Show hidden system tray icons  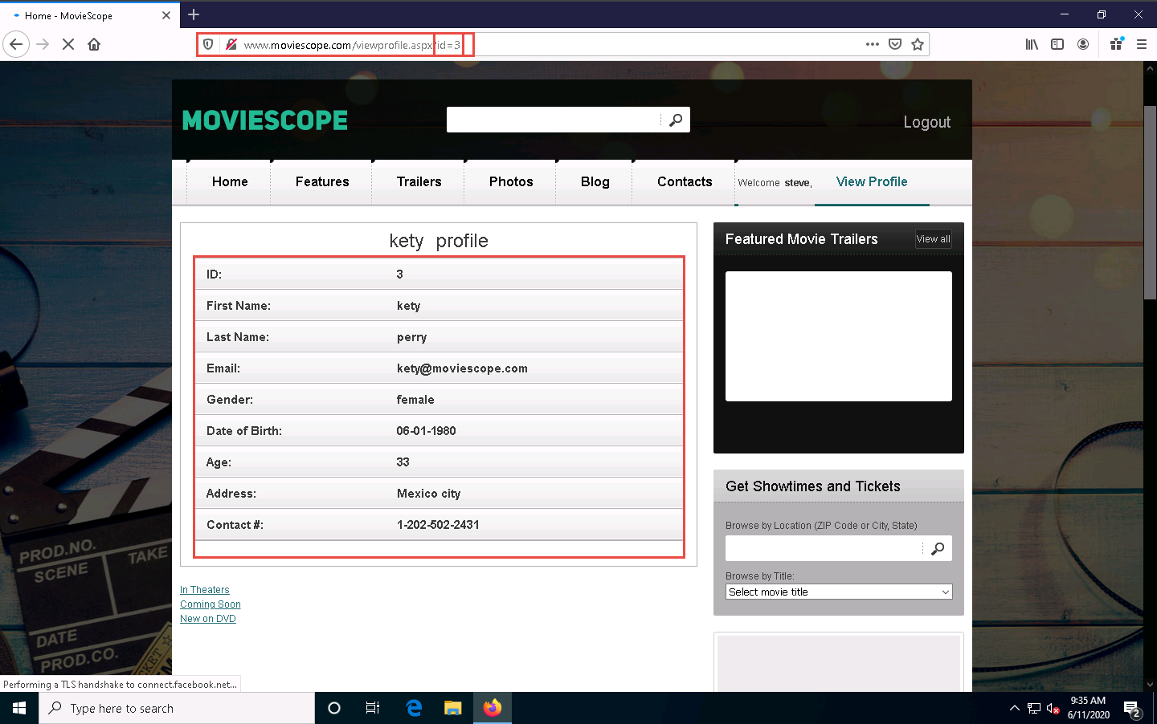[1014, 708]
